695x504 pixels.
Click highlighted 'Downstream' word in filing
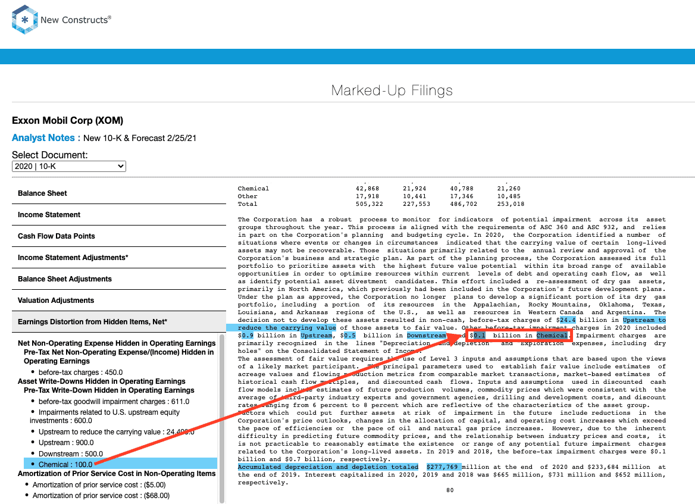click(x=427, y=336)
